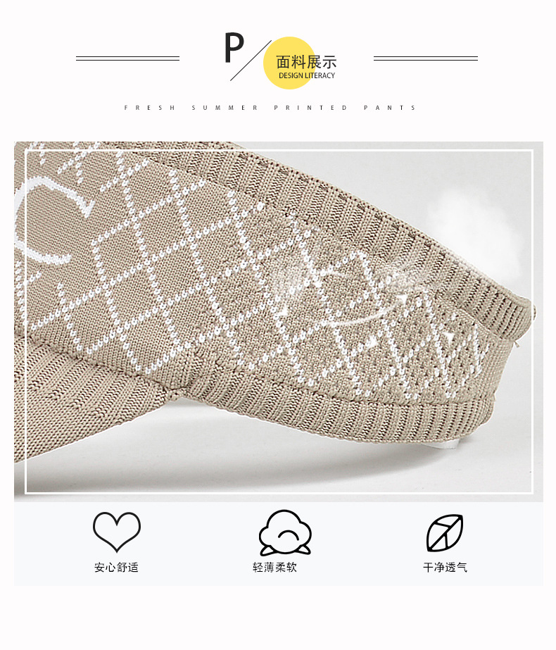Click the large letter P logo
This screenshot has width=556, height=650.
[234, 48]
